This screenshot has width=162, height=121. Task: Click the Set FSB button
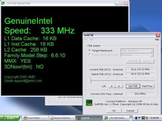133,86
